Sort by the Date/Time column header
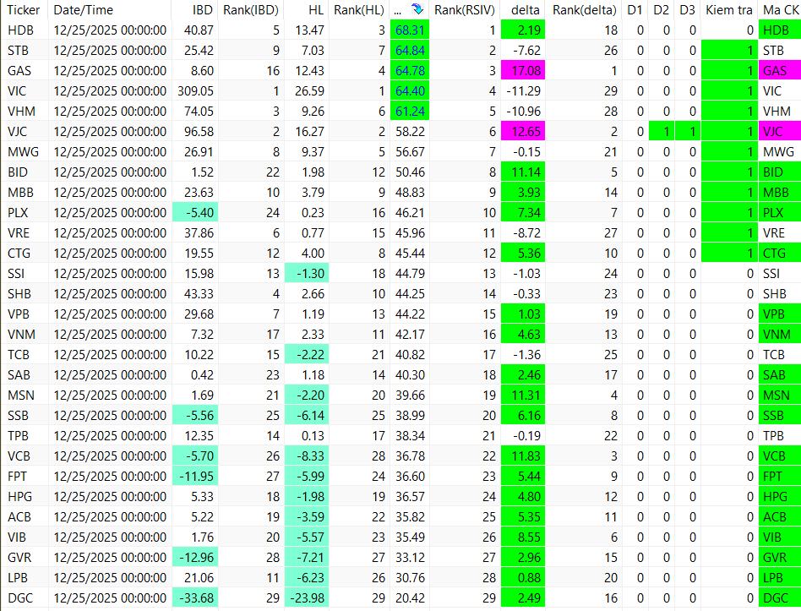This screenshot has height=611, width=801. 84,9
